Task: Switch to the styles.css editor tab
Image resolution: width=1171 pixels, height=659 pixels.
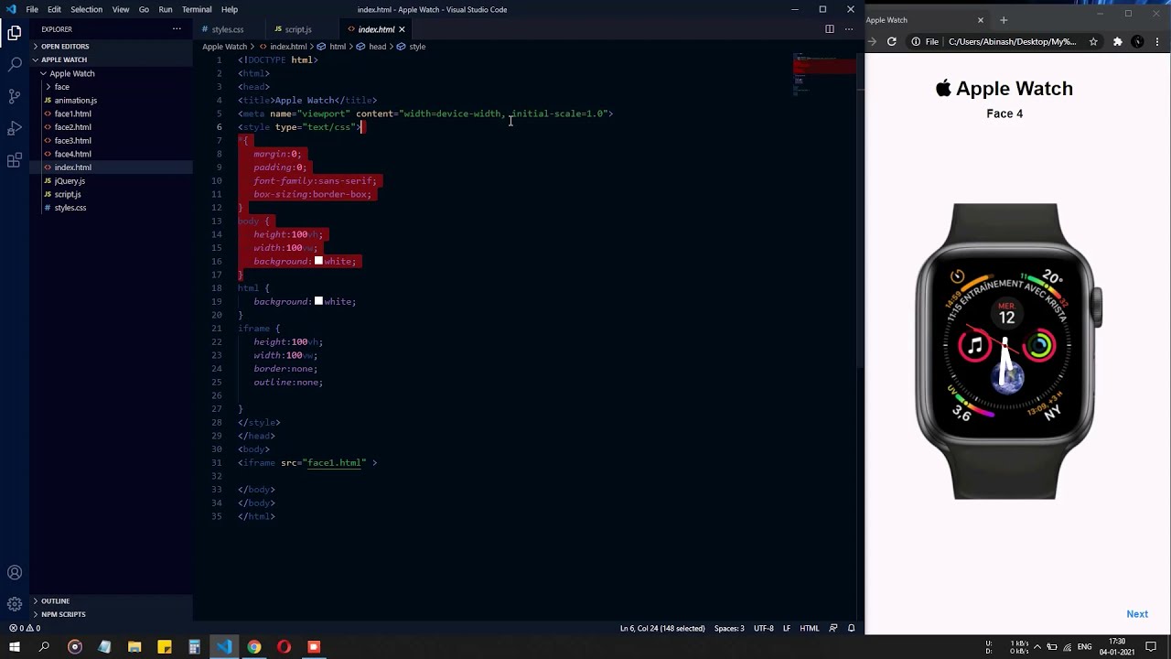Action: [x=228, y=29]
